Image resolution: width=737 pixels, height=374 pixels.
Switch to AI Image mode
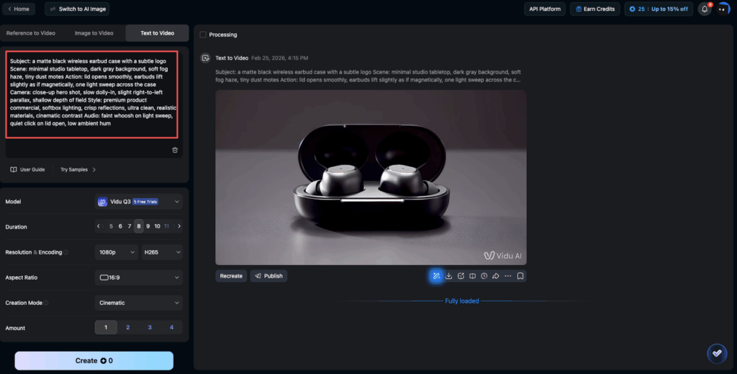click(x=77, y=9)
